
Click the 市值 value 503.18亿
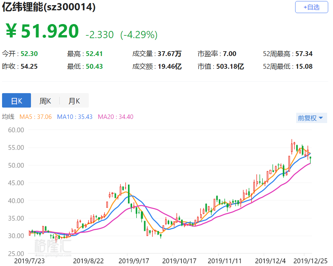(x=230, y=66)
